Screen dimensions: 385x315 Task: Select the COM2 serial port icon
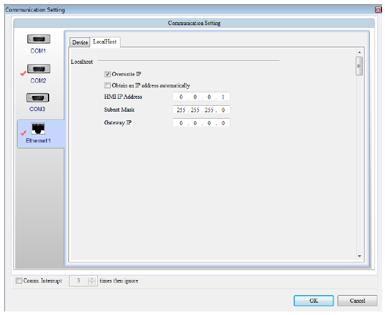pos(39,70)
